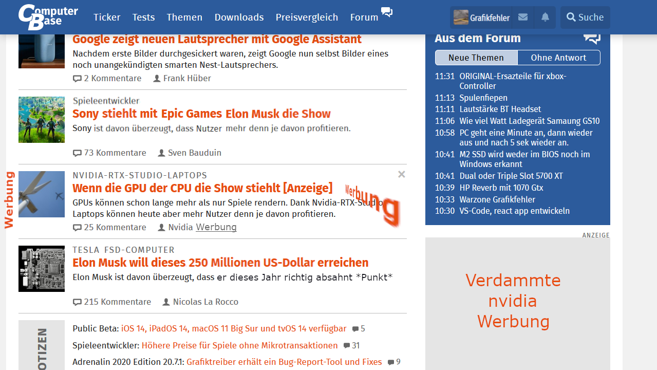Switch to Neue Themen tab
Image resolution: width=657 pixels, height=370 pixels.
476,58
